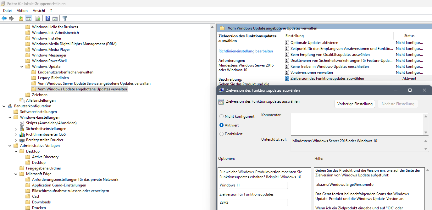Screen dimensions: 432x210
Task: Click the dialog title bar icon
Action: [221, 90]
